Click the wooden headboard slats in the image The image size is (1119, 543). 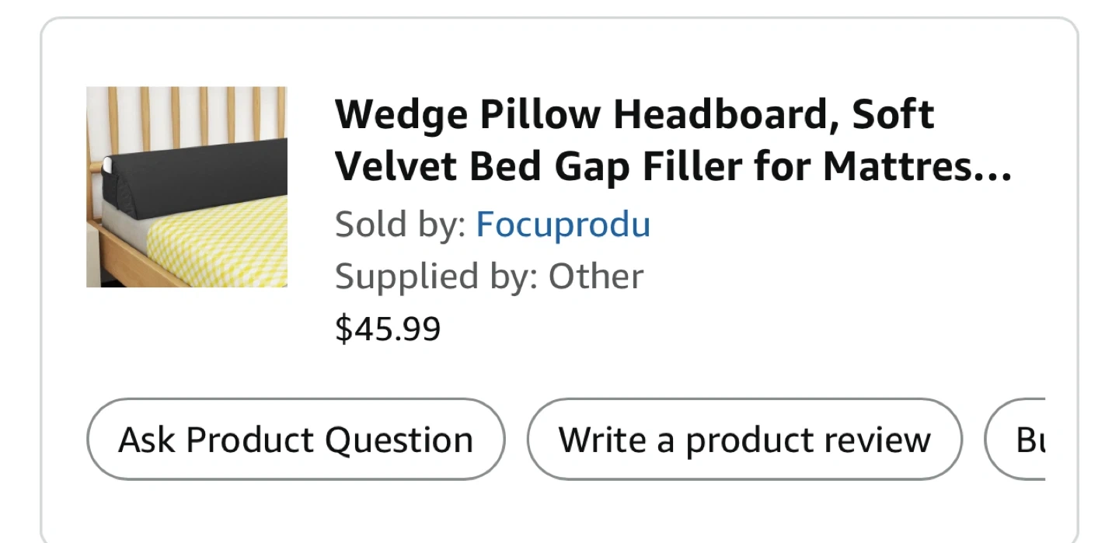tap(186, 117)
